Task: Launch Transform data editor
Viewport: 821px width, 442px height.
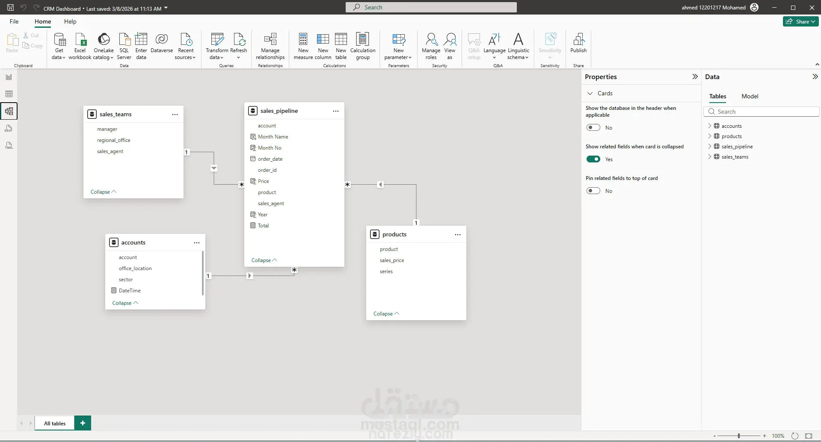Action: pos(217,46)
